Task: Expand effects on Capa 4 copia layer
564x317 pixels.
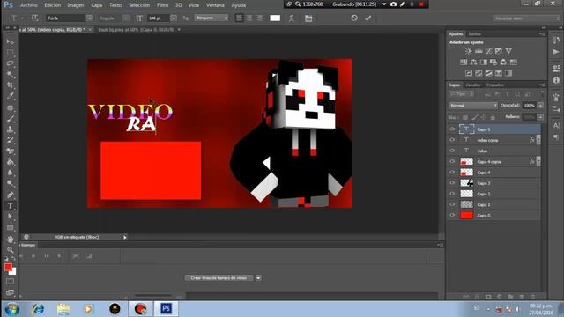Action: tap(538, 162)
